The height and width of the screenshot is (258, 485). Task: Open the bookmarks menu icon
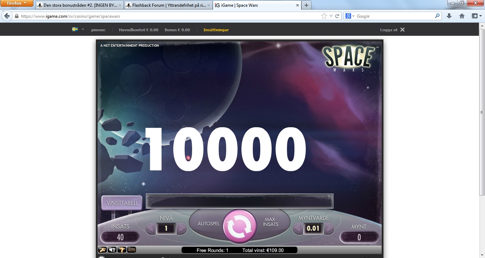pyautogui.click(x=476, y=16)
